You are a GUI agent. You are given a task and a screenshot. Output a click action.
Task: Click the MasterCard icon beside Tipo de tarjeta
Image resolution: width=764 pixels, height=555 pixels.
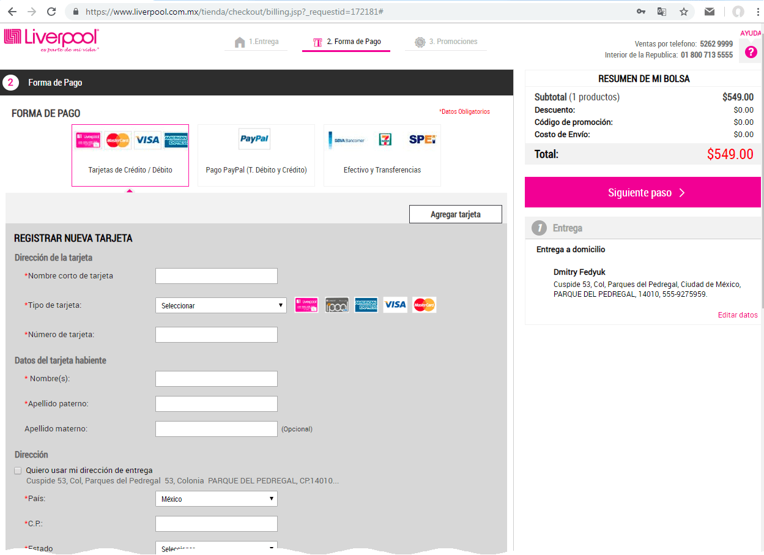pyautogui.click(x=425, y=305)
